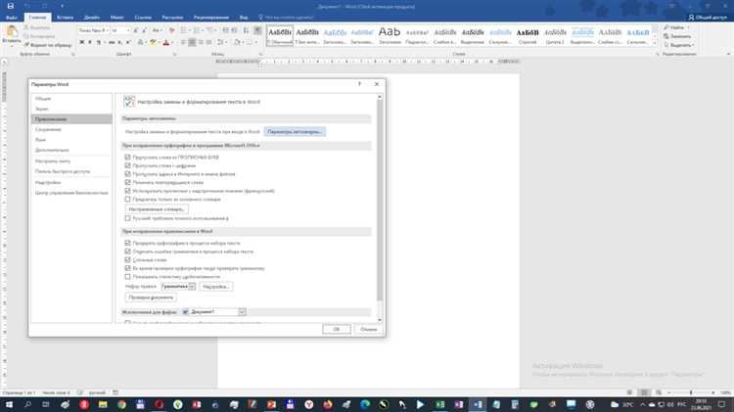Click the text highlight color swatch
This screenshot has width=734, height=412.
click(x=153, y=43)
